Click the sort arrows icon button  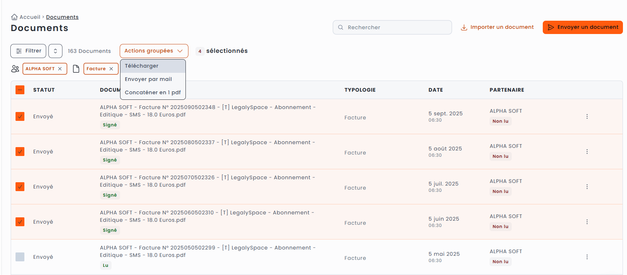tap(55, 51)
